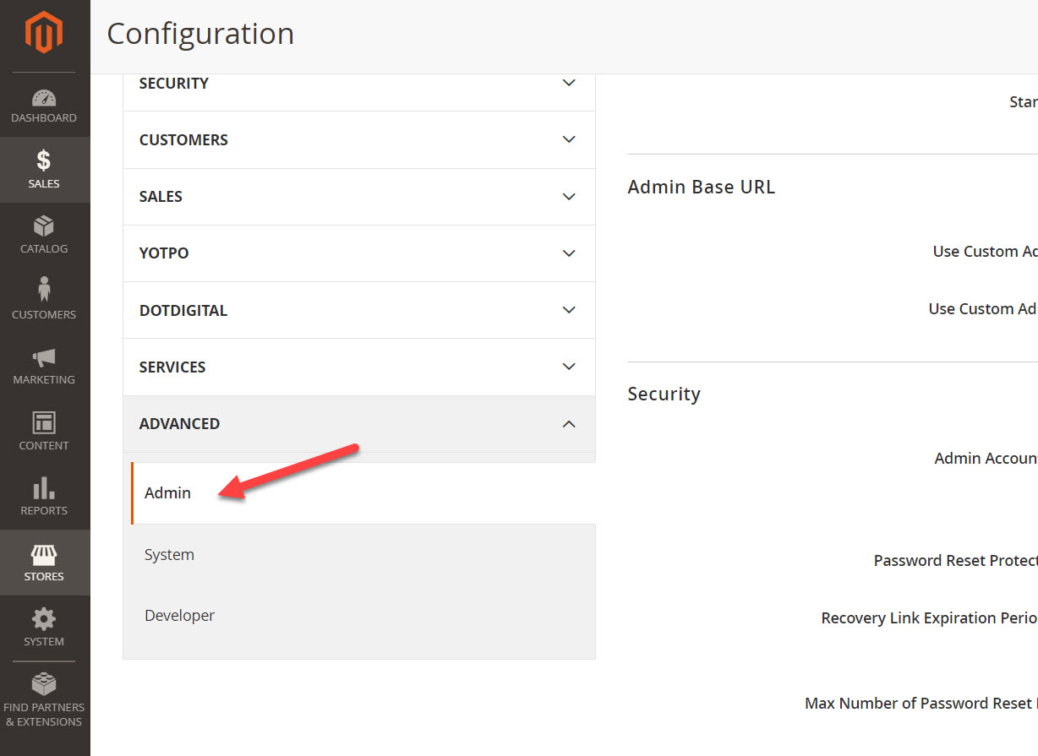The width and height of the screenshot is (1038, 756).
Task: Collapse the ADVANCED section
Action: (358, 423)
